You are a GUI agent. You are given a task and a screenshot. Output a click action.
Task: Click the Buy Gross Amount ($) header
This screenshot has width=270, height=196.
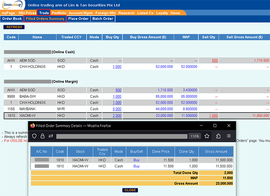tap(148, 37)
